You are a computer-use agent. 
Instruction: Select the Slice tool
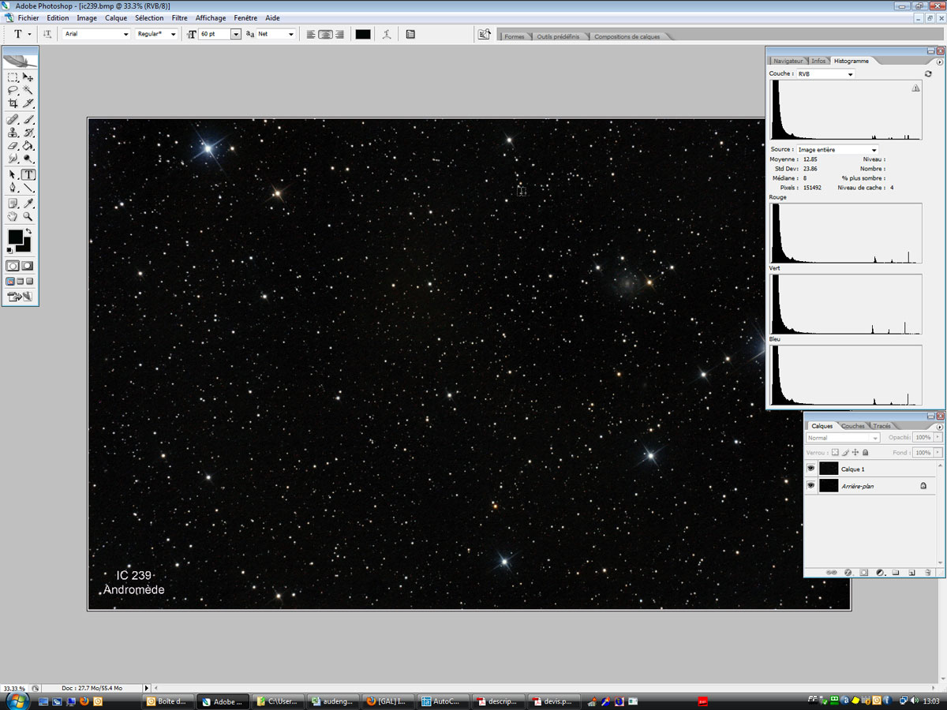point(28,103)
